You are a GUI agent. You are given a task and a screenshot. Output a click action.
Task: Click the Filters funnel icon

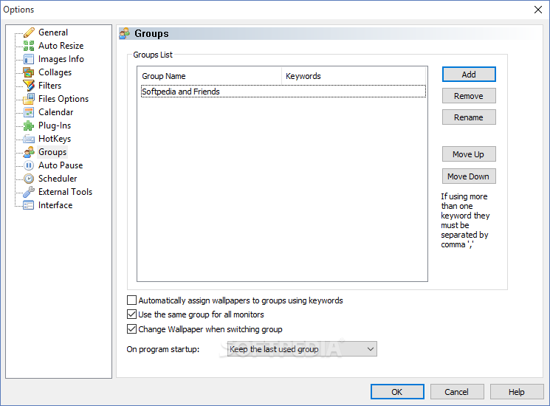(x=29, y=86)
